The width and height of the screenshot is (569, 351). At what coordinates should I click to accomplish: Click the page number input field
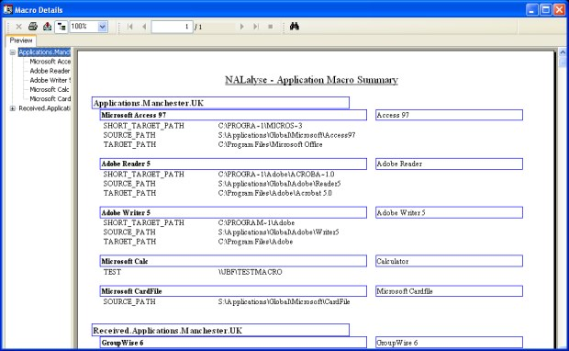click(172, 27)
